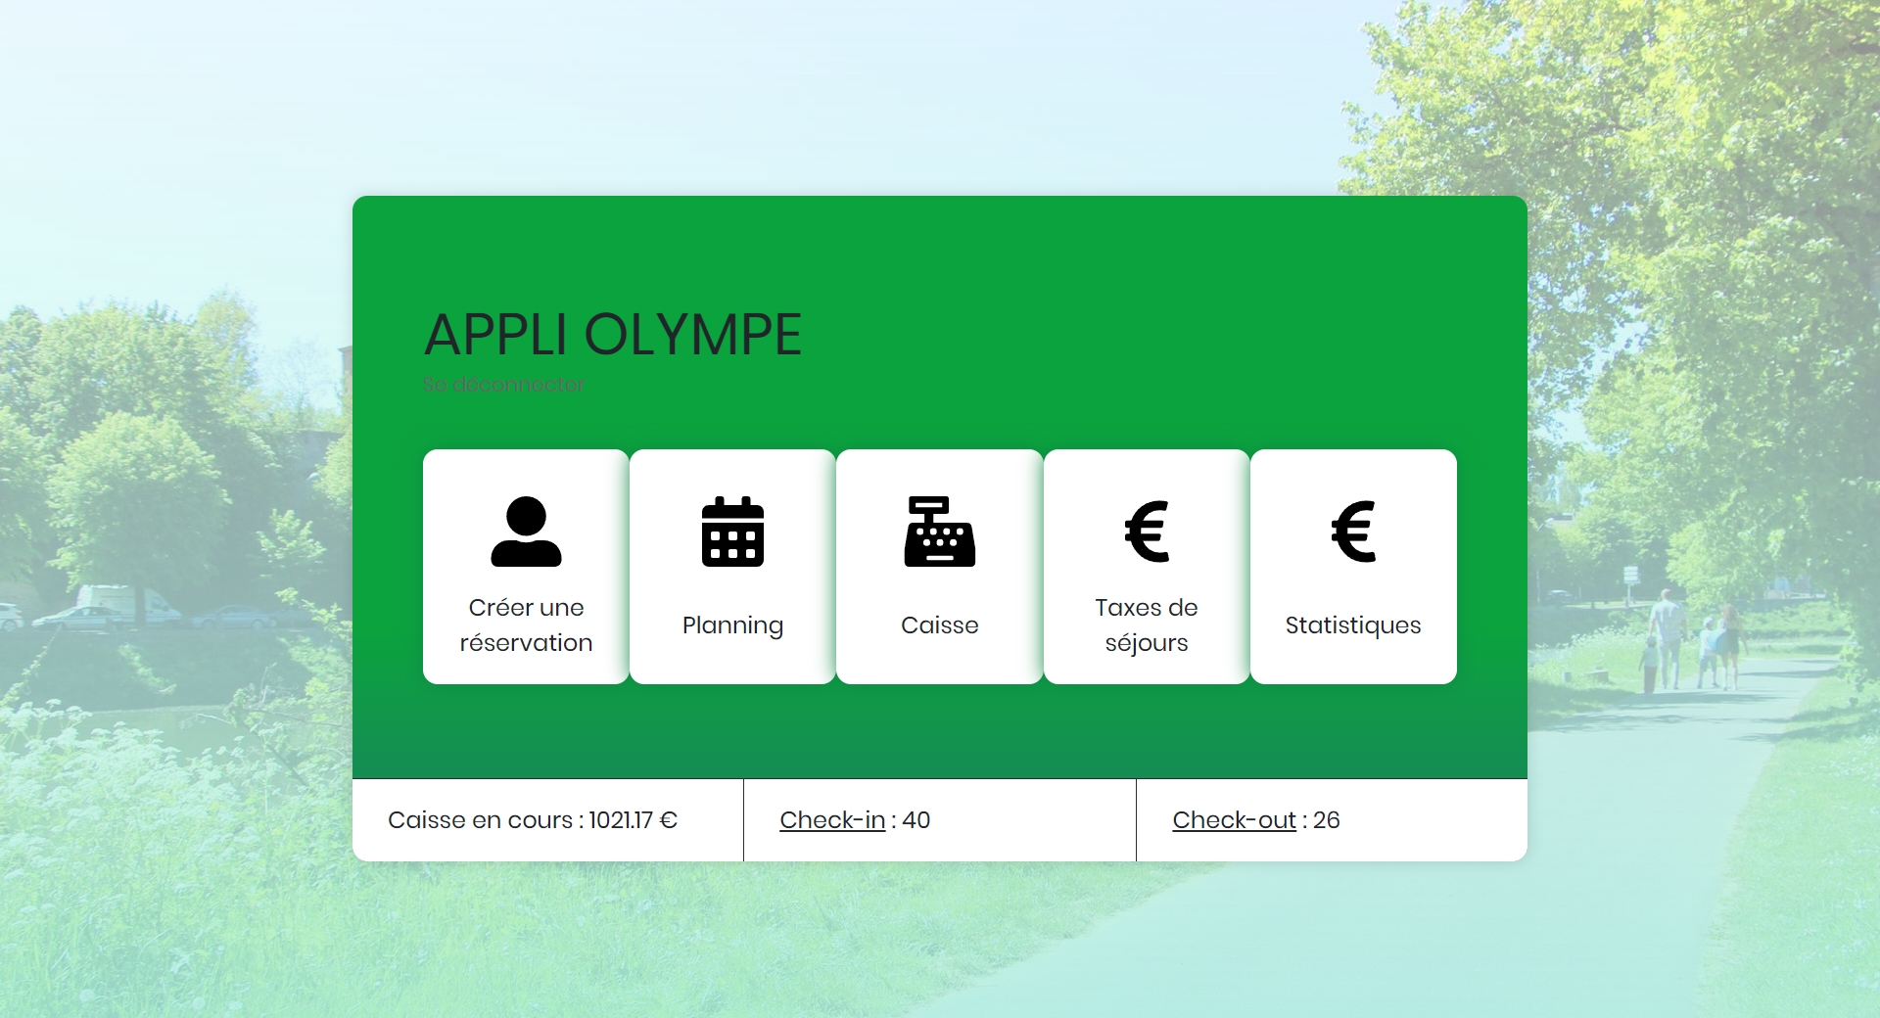This screenshot has width=1880, height=1018.
Task: Go to the Planning label
Action: coord(732,625)
